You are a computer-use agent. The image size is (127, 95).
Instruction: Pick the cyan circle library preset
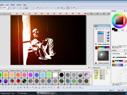43,75
